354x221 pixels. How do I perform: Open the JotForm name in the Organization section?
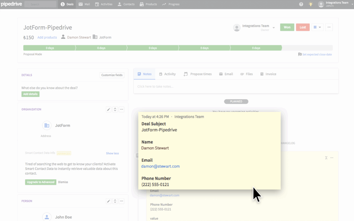click(63, 125)
